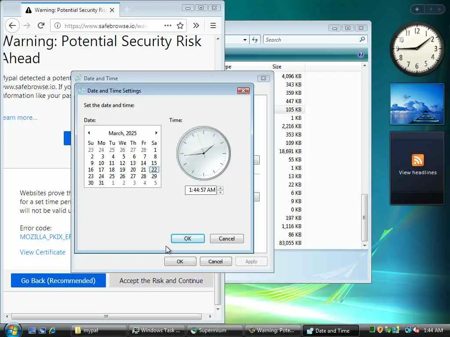Screen dimensions: 450x337
Task: Select March 19 in the calendar
Action: tap(123, 170)
